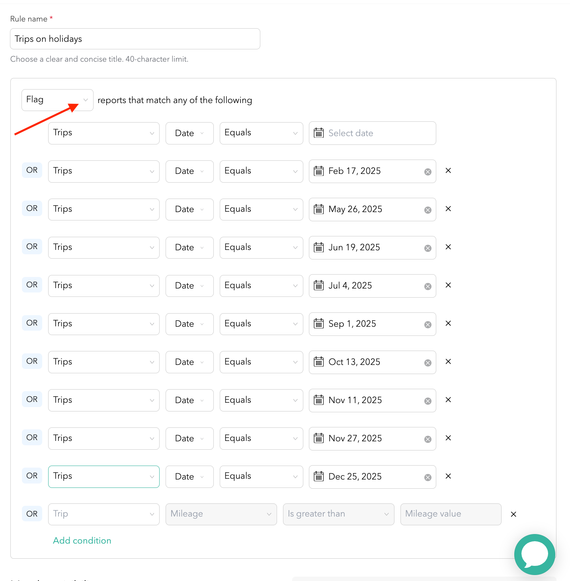Expand Equals dropdown in Jun 19 row
The image size is (570, 581).
[x=261, y=248]
